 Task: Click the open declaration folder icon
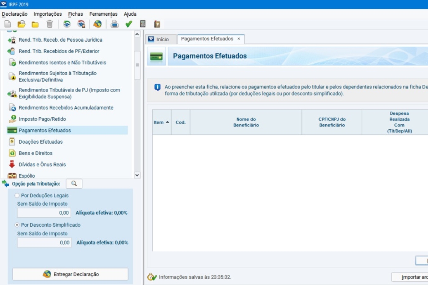coord(21,24)
